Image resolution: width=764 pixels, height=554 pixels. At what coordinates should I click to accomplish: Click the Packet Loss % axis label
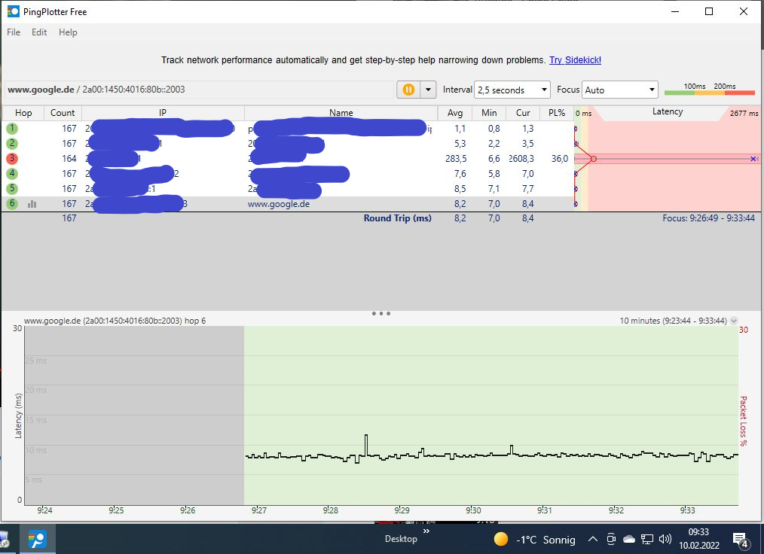(x=743, y=421)
